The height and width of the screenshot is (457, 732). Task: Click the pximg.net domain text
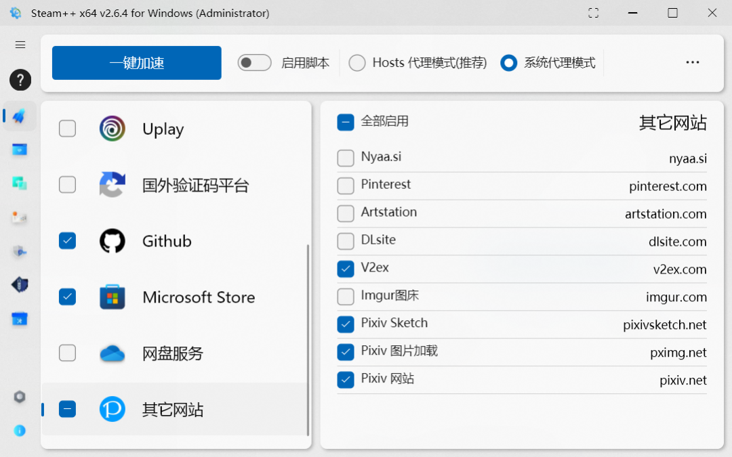pyautogui.click(x=678, y=353)
